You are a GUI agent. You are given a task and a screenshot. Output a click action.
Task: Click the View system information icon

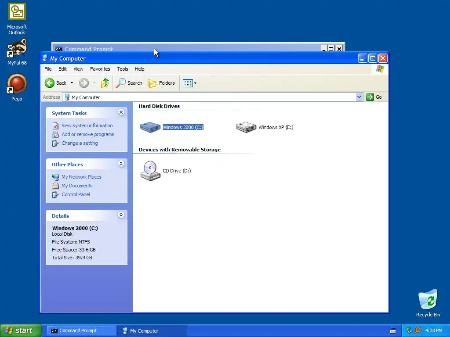click(55, 126)
